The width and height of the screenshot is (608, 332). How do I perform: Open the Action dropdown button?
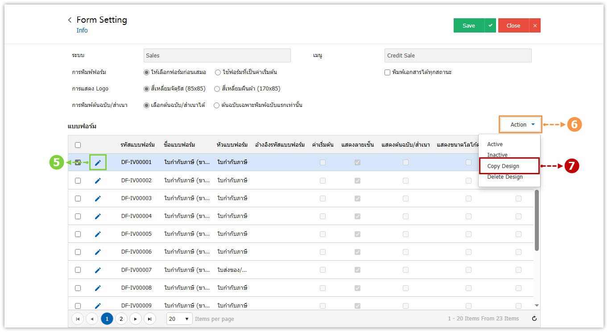(x=521, y=125)
